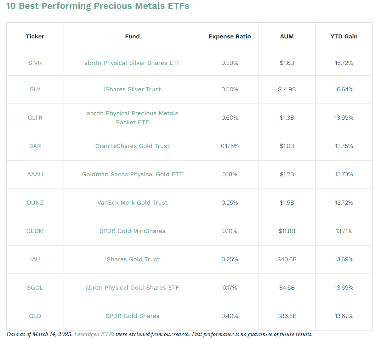This screenshot has height=339, width=375.
Task: Click the OUNZ ticker link
Action: 35,203
